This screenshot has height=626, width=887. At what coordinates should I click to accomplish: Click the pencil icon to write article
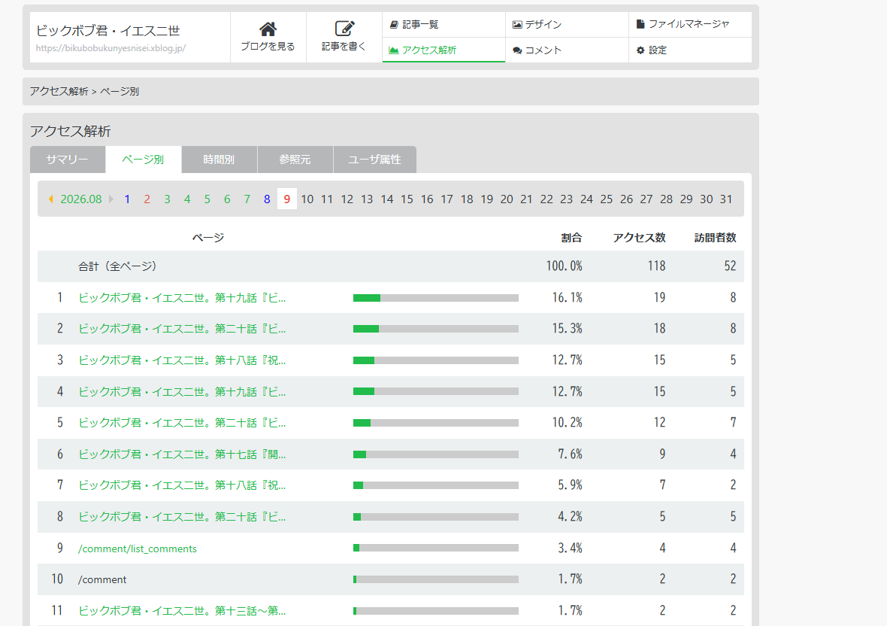(x=344, y=29)
